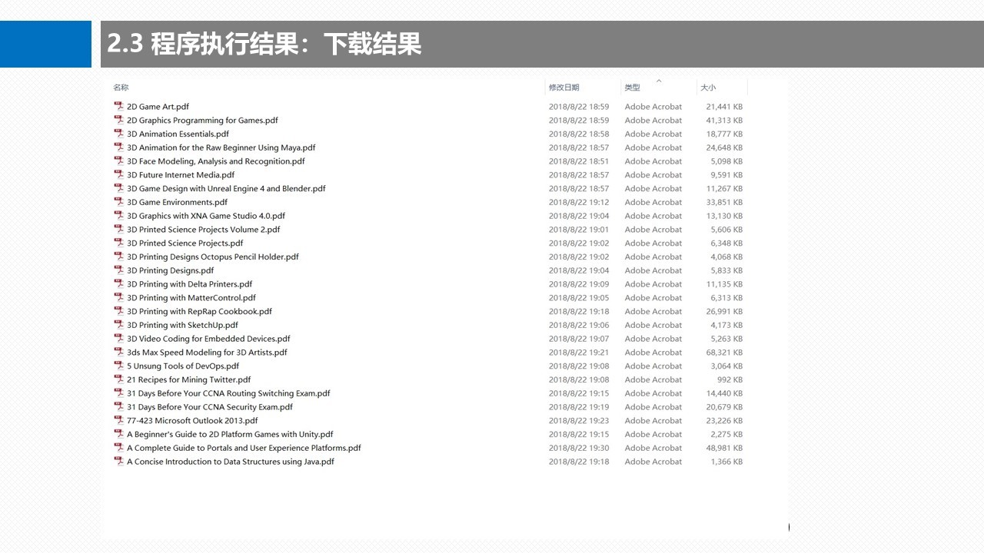Select icon for 3D Printing with SketchUp.pdf
The image size is (984, 553).
pyautogui.click(x=119, y=325)
